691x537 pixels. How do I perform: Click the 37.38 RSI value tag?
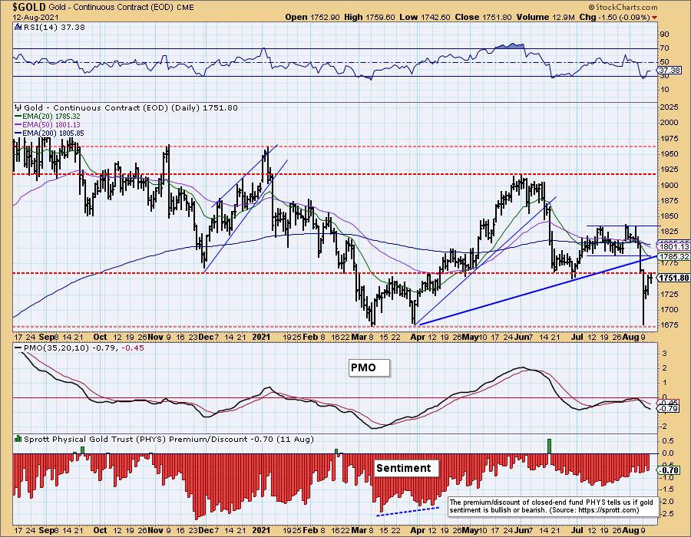670,70
